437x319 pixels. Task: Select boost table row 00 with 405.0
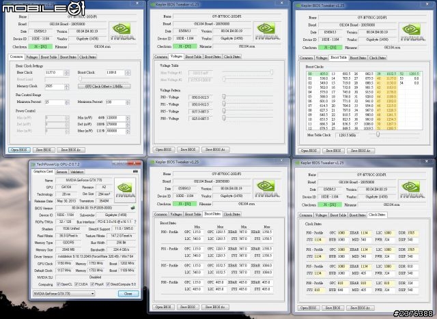(x=318, y=74)
